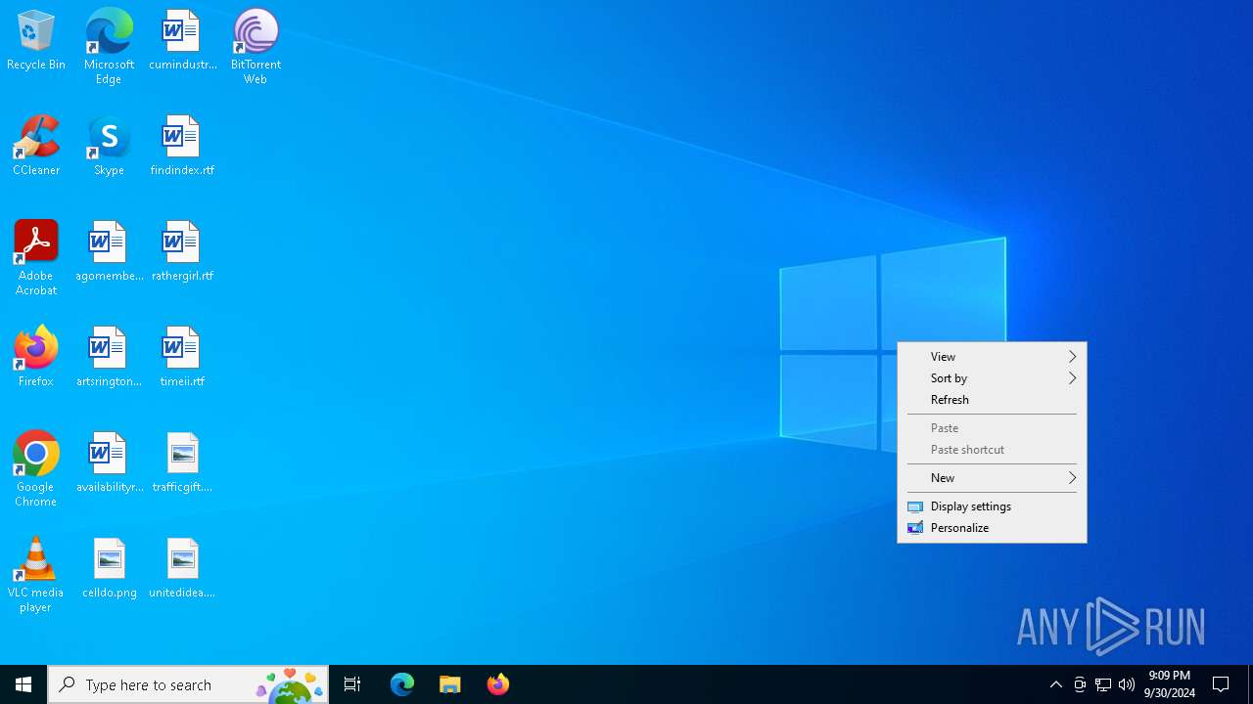Open the volume speaker tray icon
The image size is (1253, 704).
(1127, 684)
